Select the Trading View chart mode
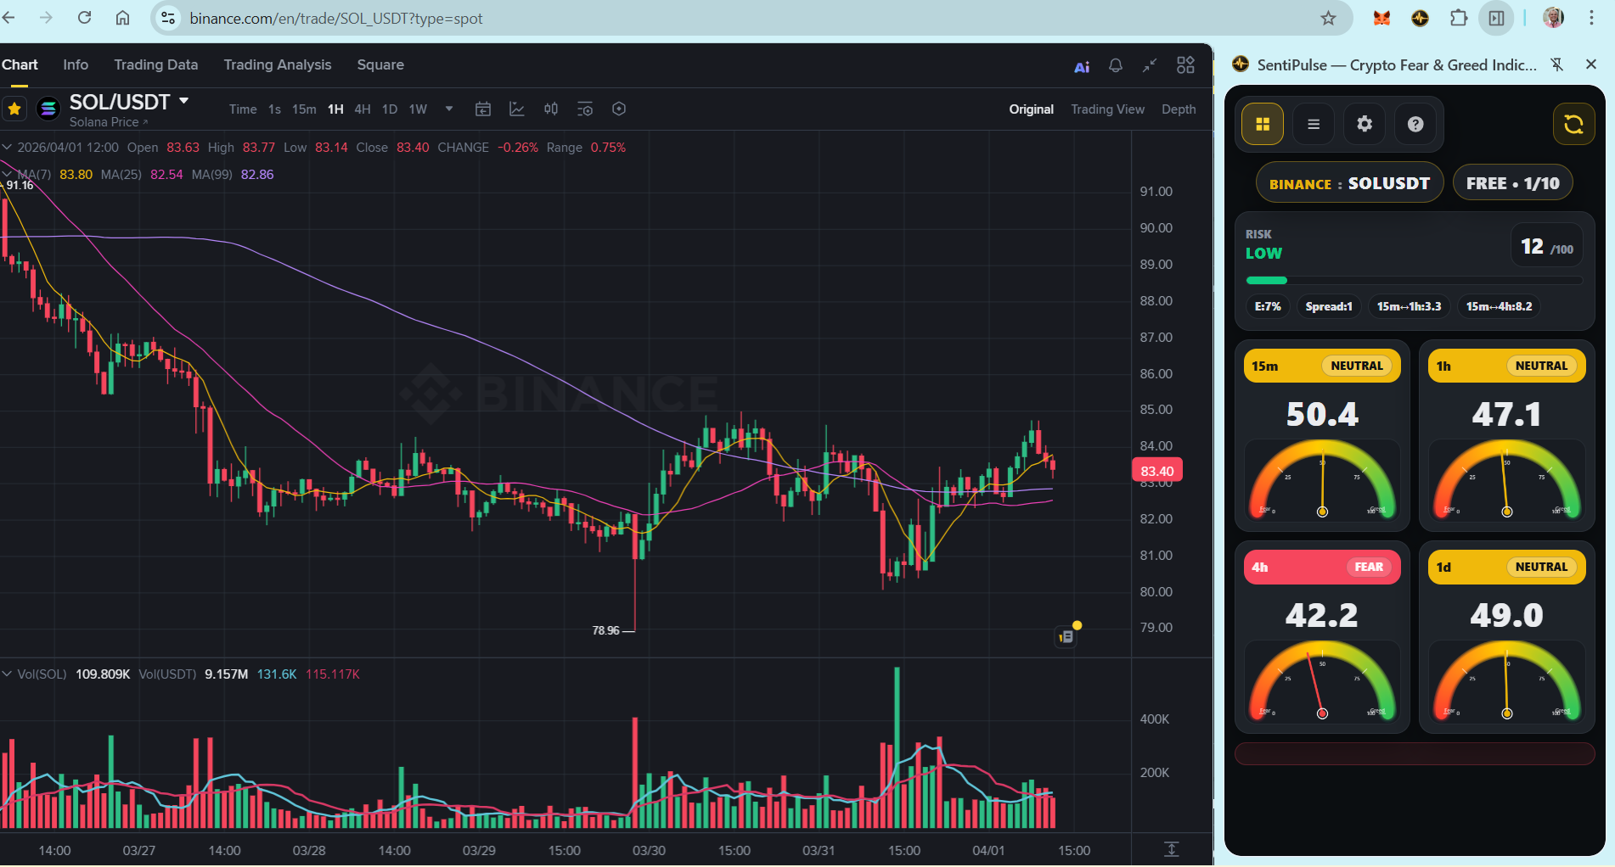 coord(1107,109)
